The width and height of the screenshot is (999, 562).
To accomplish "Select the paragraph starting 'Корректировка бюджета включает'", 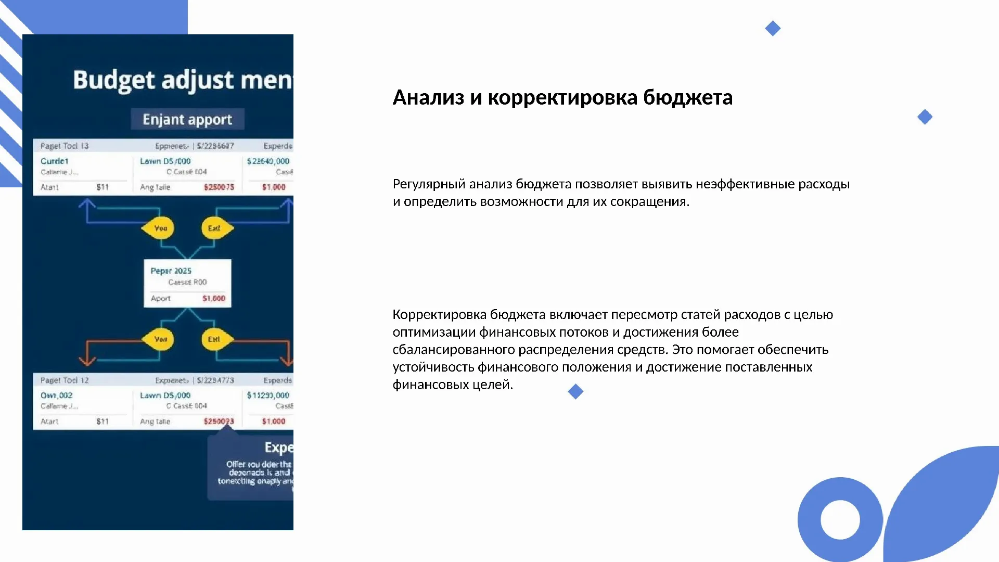I will (613, 349).
